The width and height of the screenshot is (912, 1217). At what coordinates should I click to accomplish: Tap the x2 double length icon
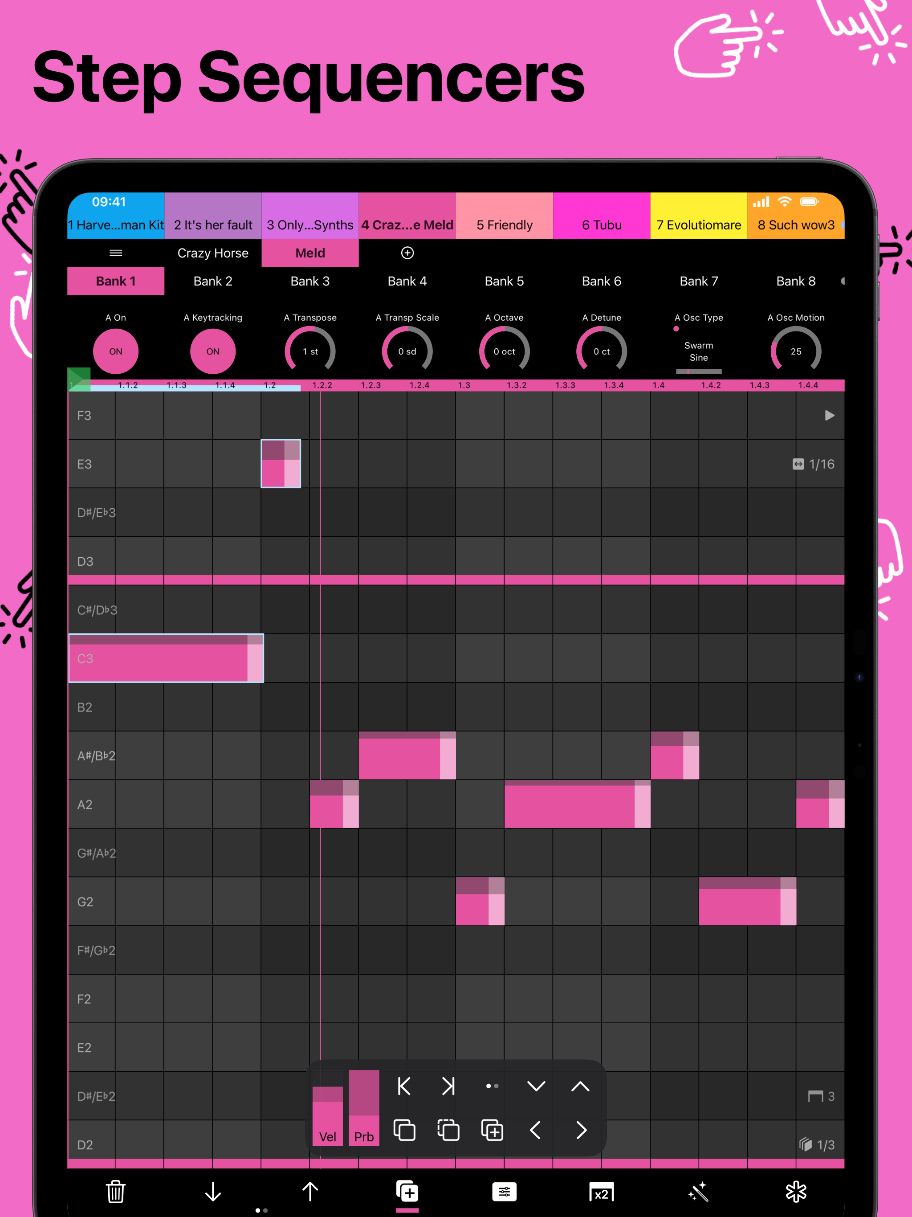point(602,1192)
